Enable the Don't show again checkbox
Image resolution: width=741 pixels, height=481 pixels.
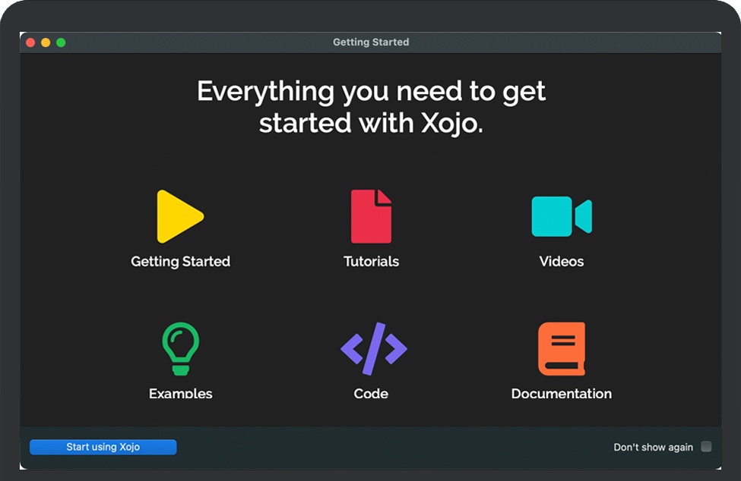coord(706,447)
